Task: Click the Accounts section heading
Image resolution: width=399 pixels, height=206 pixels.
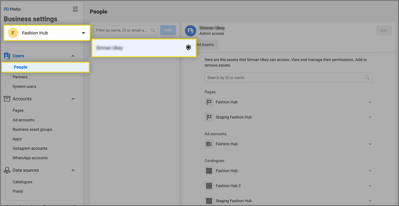Action: point(22,99)
